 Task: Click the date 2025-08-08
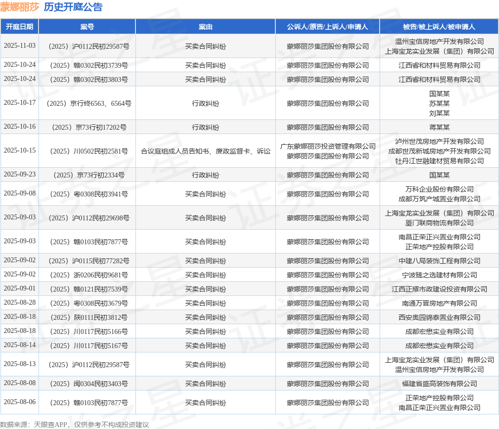(19, 383)
